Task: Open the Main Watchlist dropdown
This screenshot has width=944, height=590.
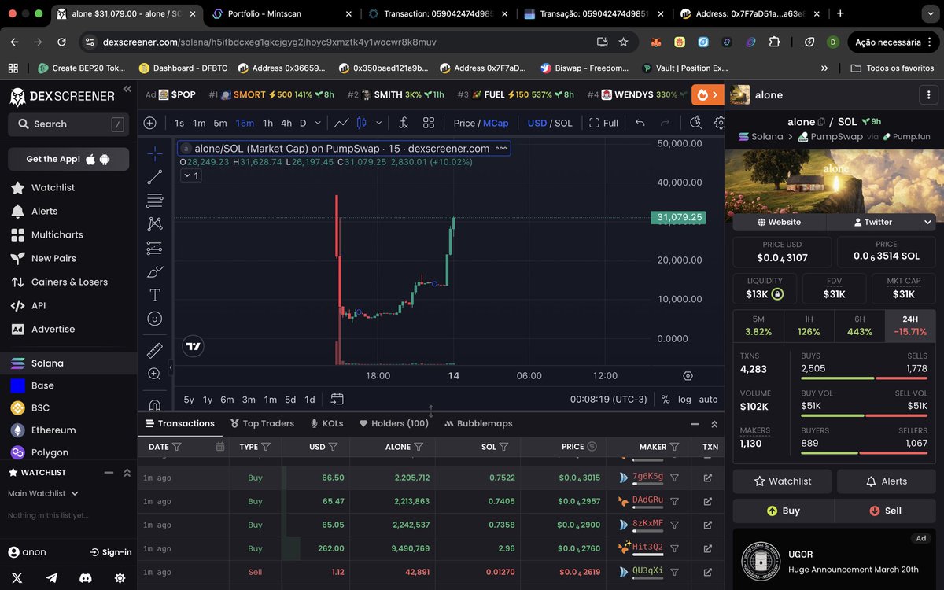Action: (42, 493)
